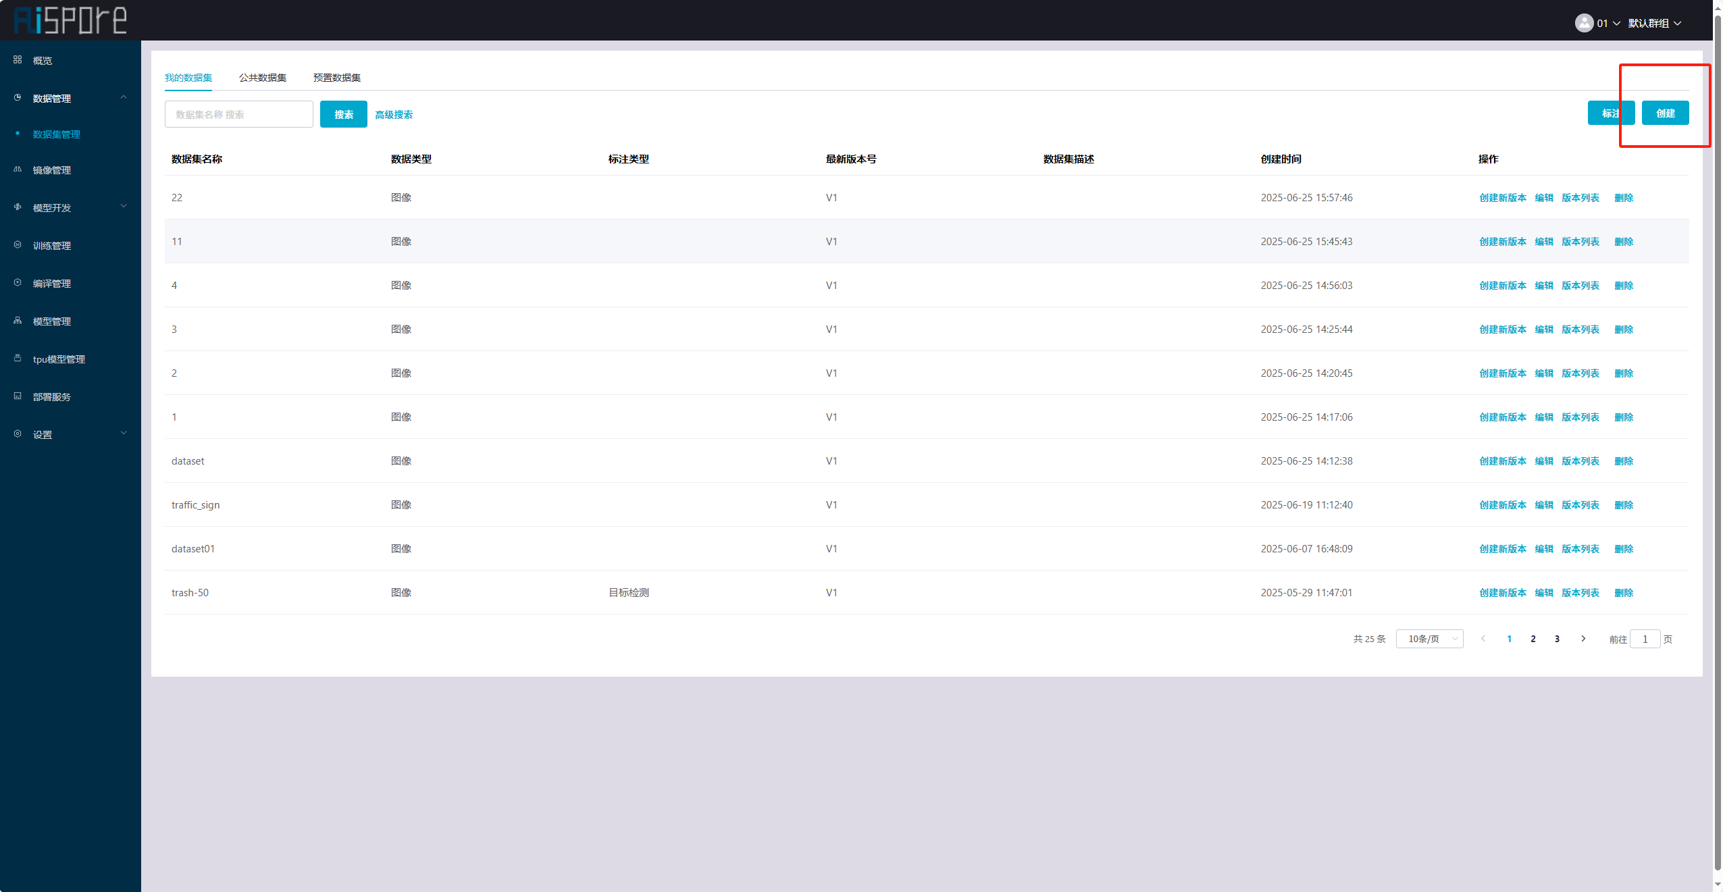The image size is (1723, 892).
Task: Click the 模型管理 sidebar icon
Action: point(18,321)
